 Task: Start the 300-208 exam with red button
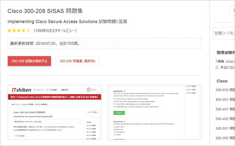[x=29, y=61]
